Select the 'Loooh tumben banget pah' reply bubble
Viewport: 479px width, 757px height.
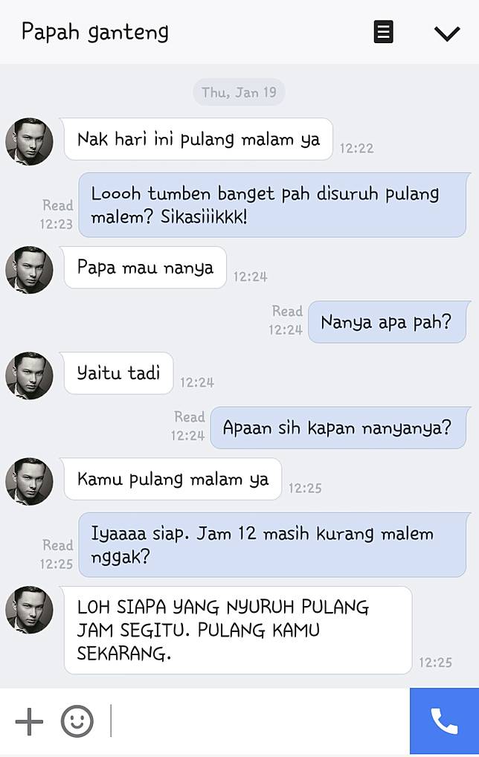pos(273,204)
